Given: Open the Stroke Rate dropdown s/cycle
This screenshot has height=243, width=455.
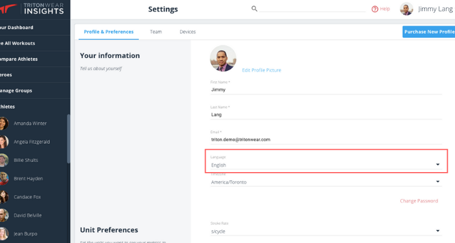Looking at the screenshot, I should [326, 231].
